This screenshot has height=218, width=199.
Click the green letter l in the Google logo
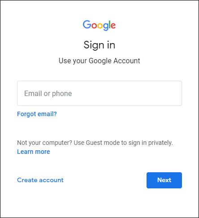click(110, 25)
